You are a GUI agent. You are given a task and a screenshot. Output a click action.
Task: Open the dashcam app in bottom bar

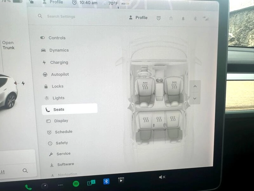tap(44, 186)
